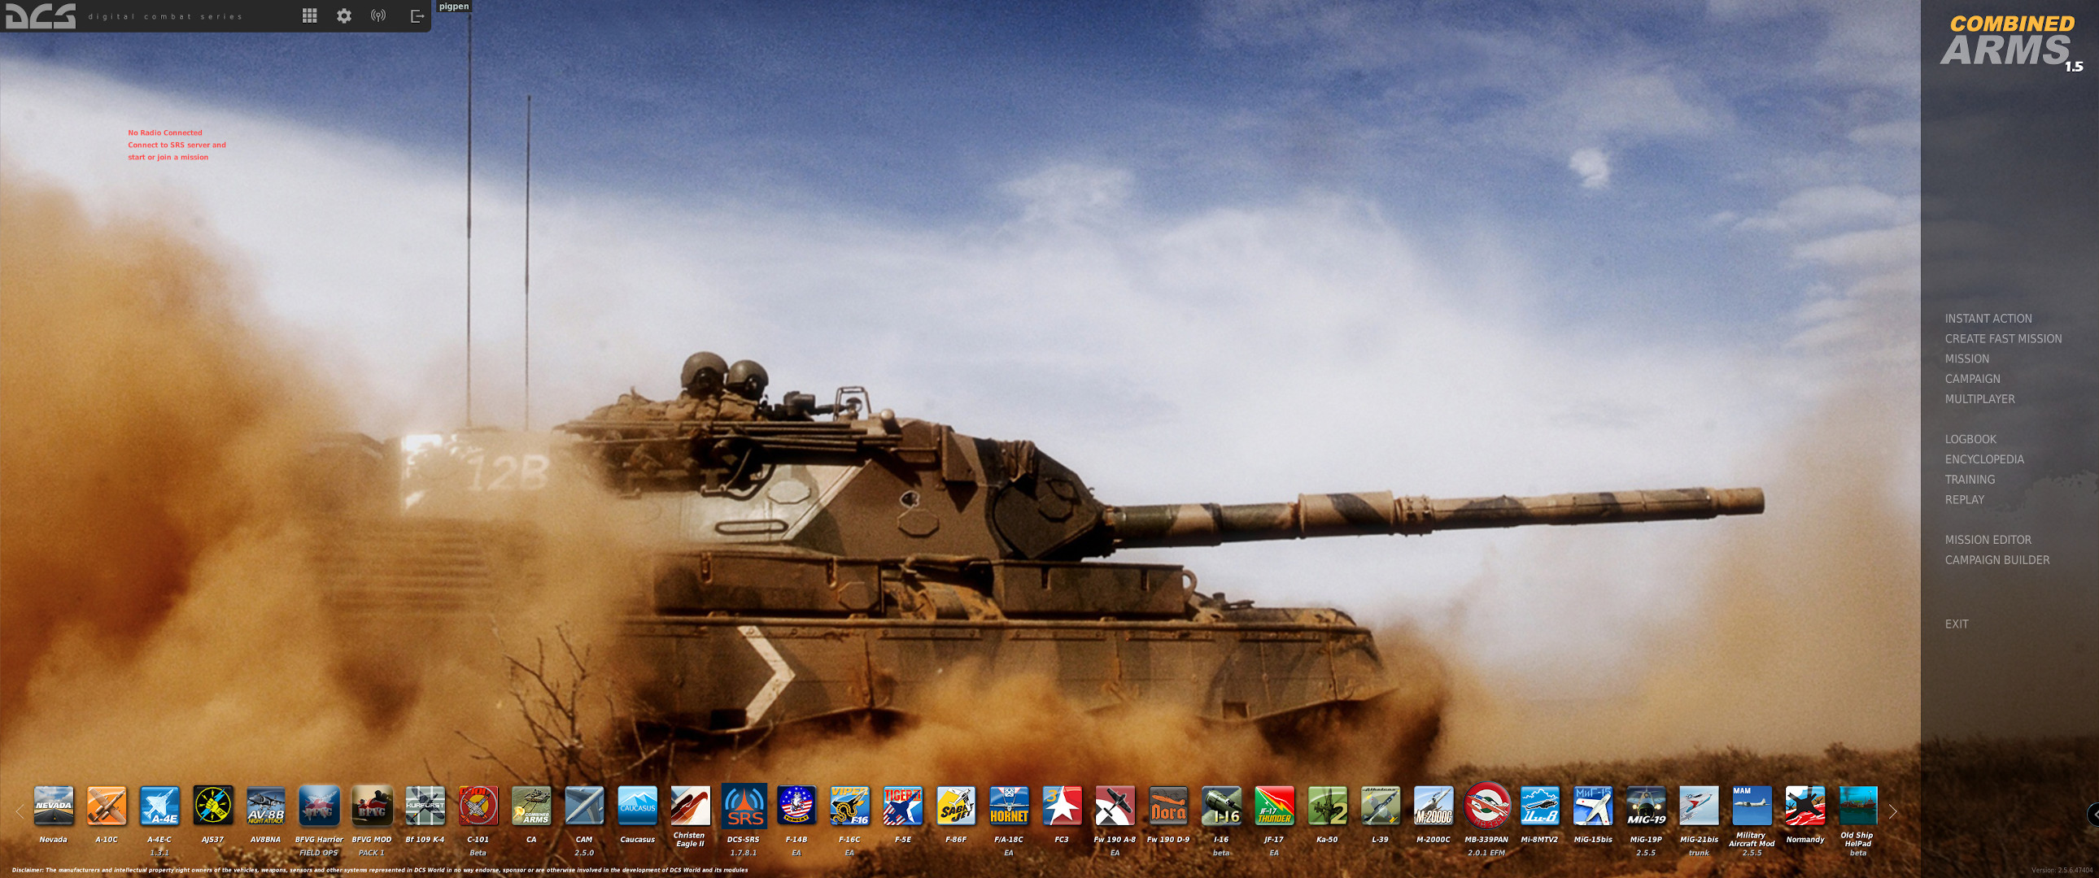Open the MULTIPLAYER menu entry
Image resolution: width=2099 pixels, height=878 pixels.
point(1979,399)
